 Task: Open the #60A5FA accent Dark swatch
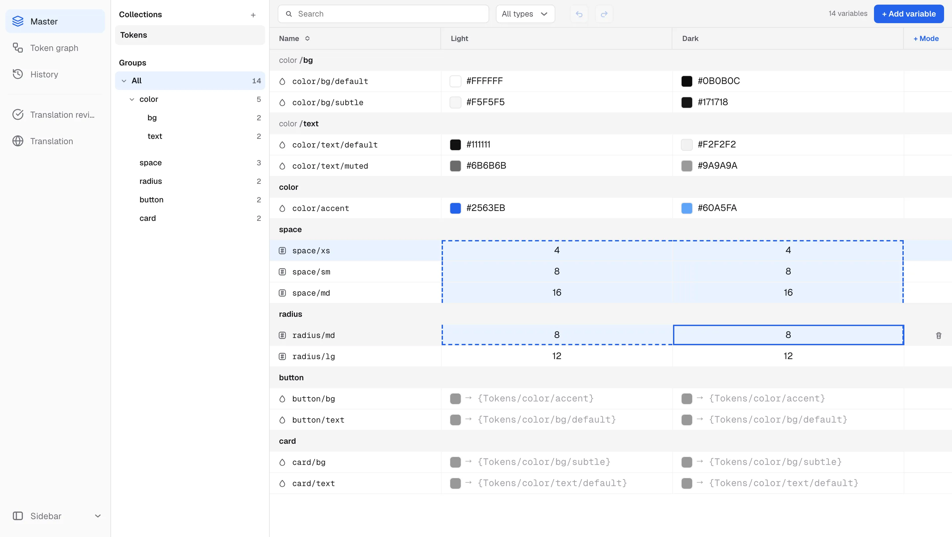[687, 208]
